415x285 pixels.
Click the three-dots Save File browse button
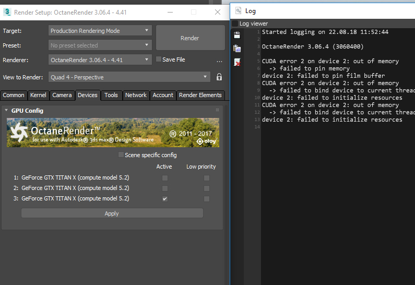coord(219,61)
